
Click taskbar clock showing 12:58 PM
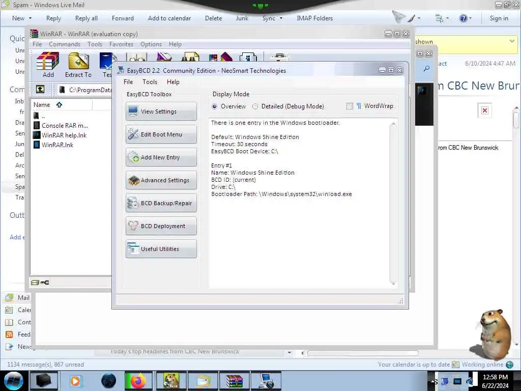[495, 381]
